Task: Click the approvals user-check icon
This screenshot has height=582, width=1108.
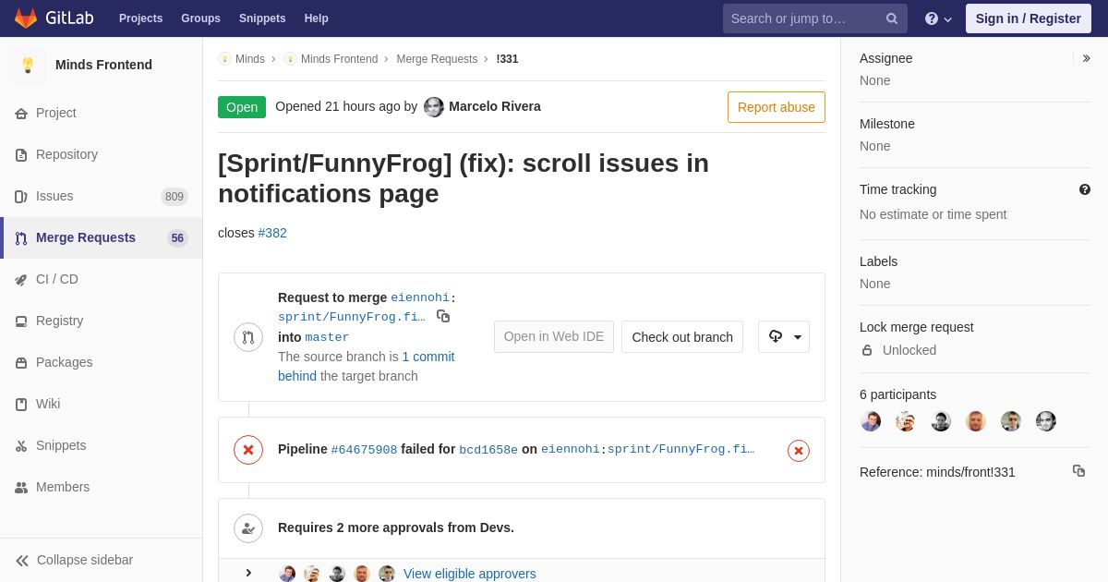Action: pyautogui.click(x=248, y=528)
